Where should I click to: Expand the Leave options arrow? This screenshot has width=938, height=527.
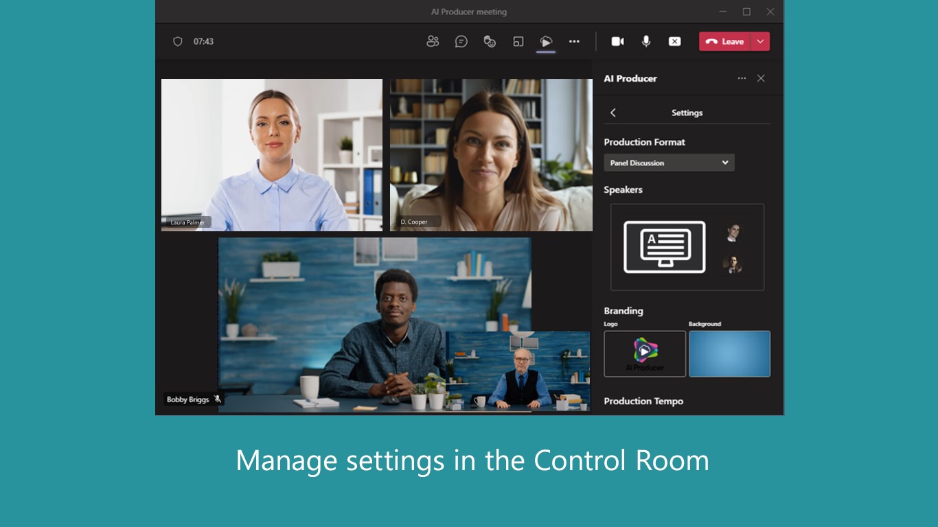pyautogui.click(x=760, y=41)
